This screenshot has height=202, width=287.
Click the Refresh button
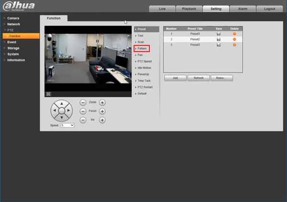pyautogui.click(x=199, y=78)
